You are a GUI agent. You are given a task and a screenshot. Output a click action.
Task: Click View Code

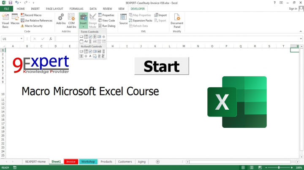pos(106,21)
